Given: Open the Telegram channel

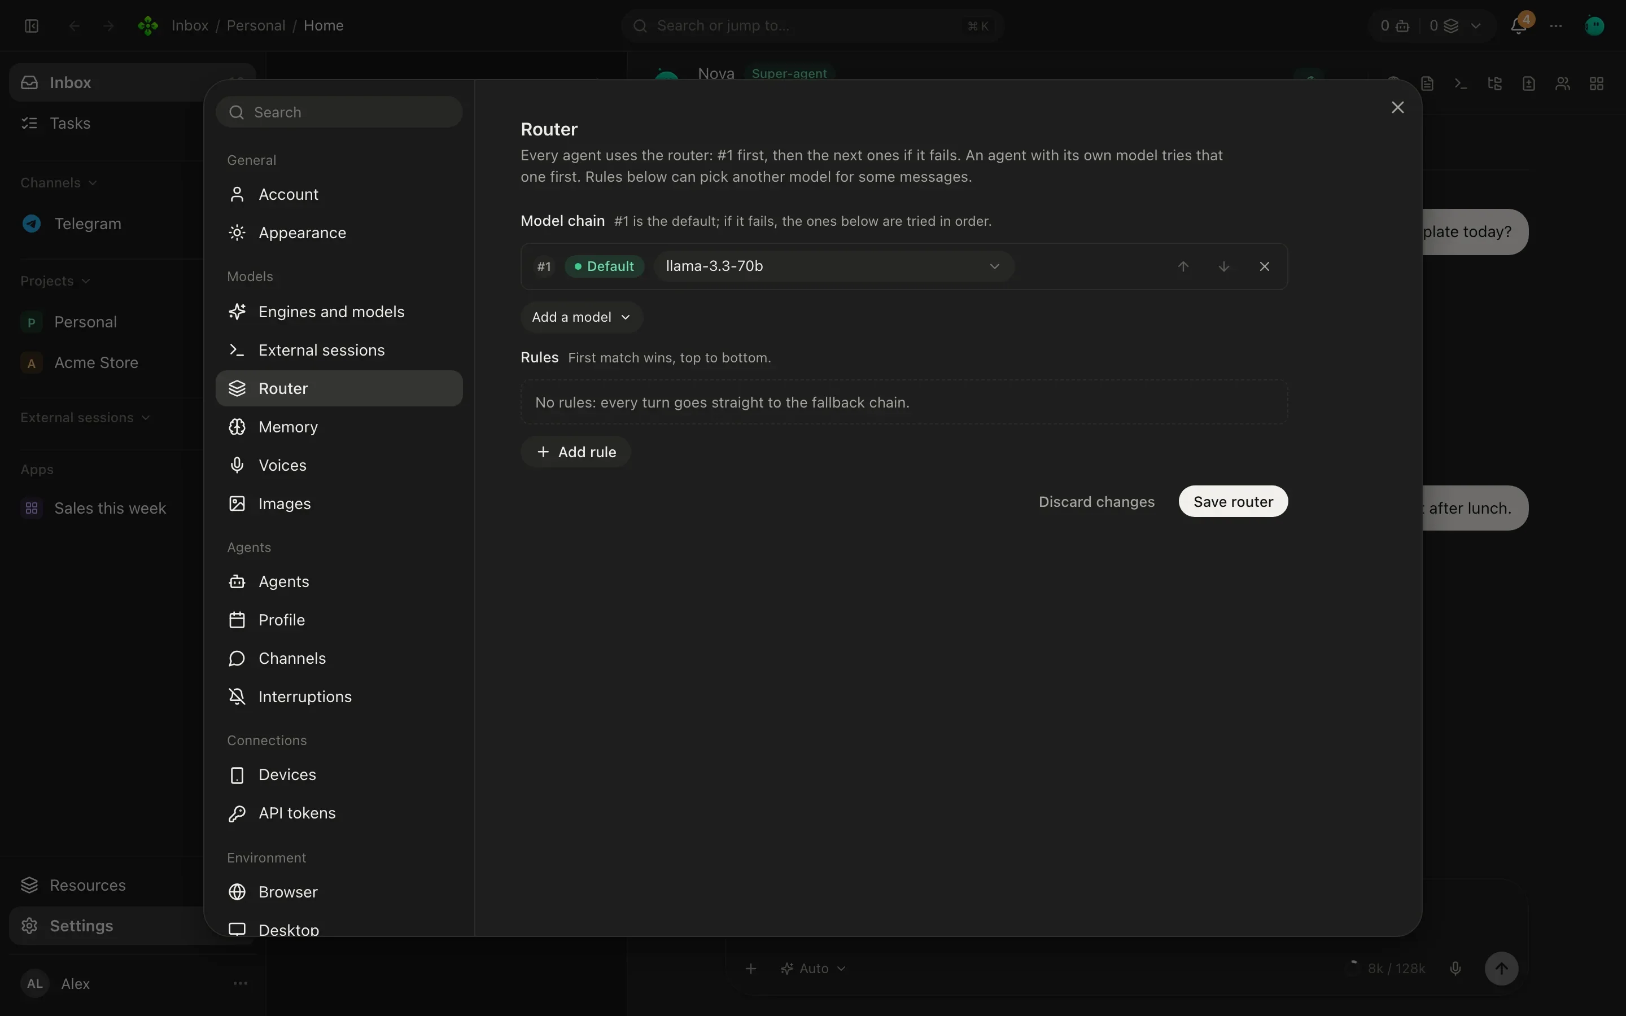Looking at the screenshot, I should pos(88,224).
